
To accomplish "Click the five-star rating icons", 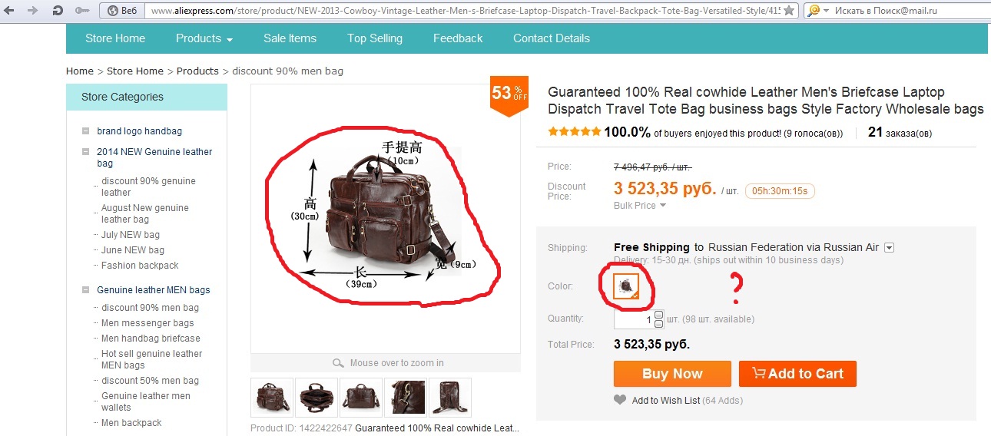I will 575,132.
